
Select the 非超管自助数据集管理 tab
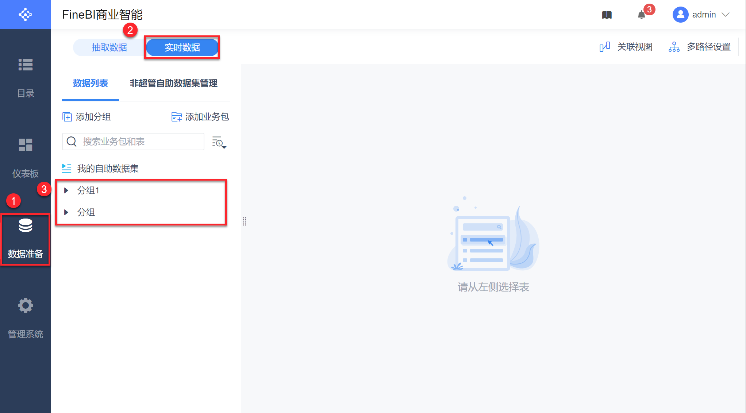click(x=173, y=84)
